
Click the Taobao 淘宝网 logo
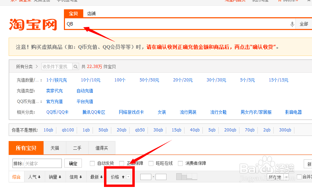coord(33,24)
